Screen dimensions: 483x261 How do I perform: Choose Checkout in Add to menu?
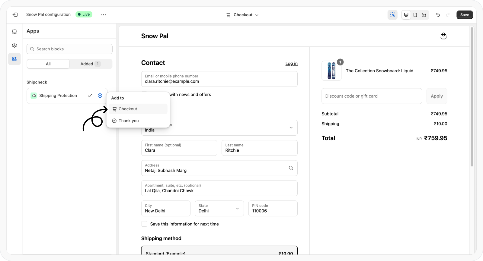coord(138,109)
